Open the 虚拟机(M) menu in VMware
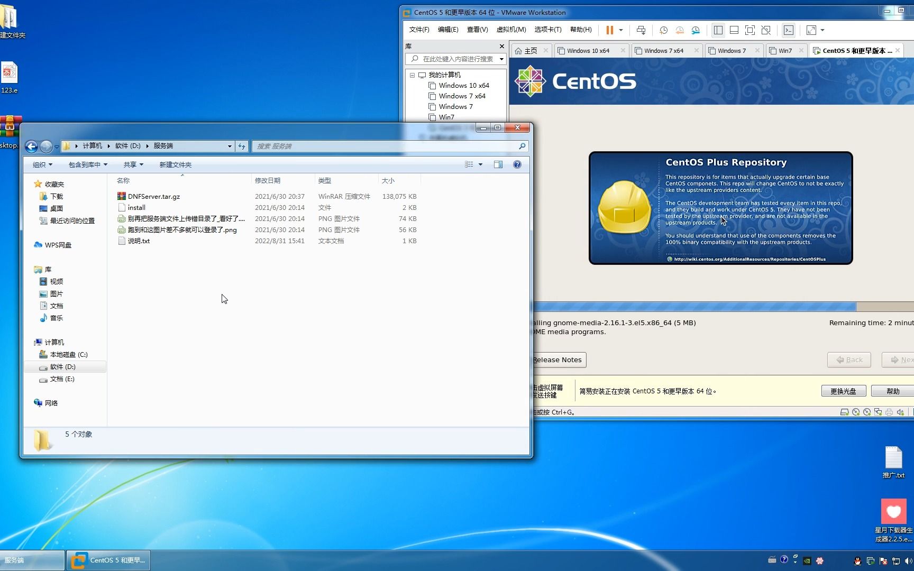This screenshot has width=914, height=571. 511,30
